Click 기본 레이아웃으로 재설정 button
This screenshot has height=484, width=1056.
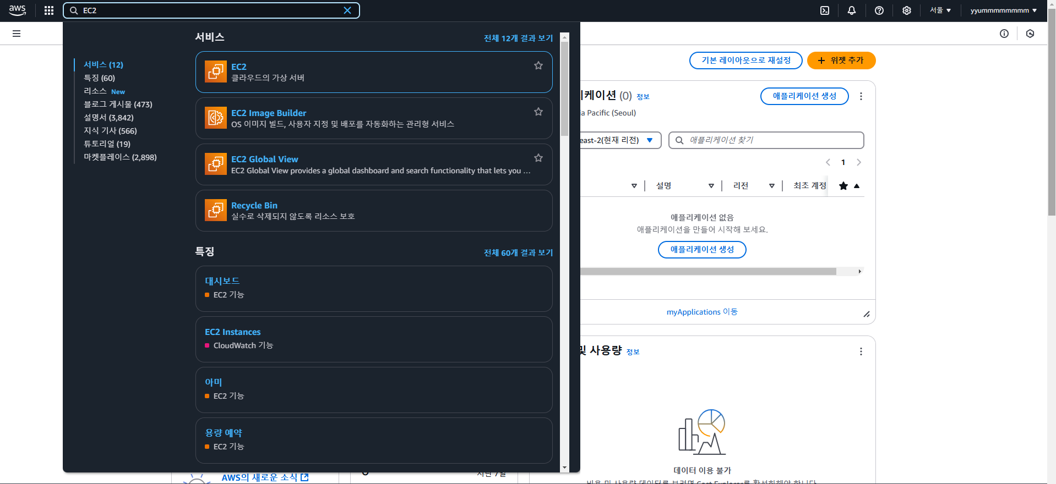746,61
